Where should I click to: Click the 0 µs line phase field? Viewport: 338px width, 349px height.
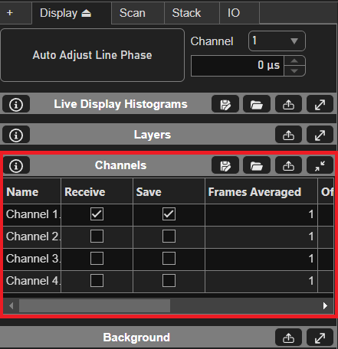pos(238,66)
